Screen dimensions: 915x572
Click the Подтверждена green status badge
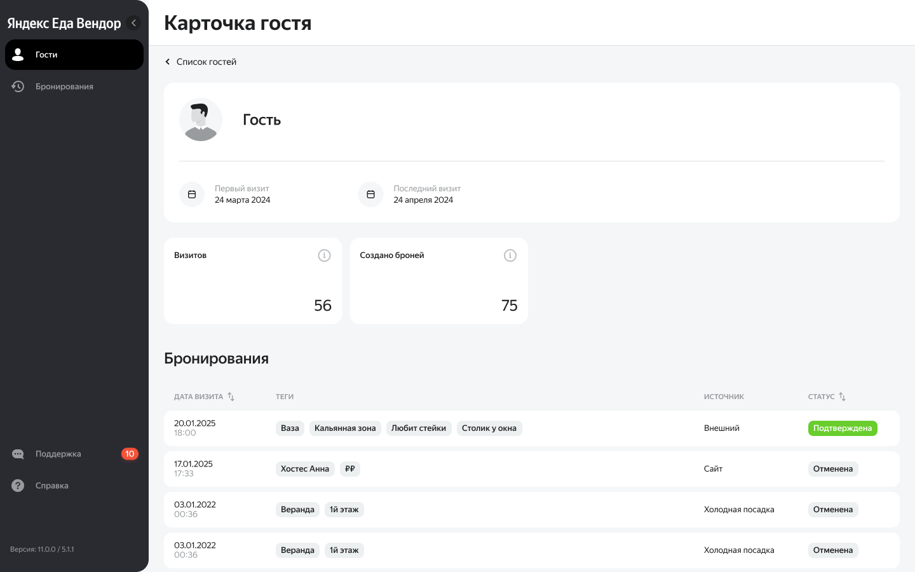coord(842,428)
